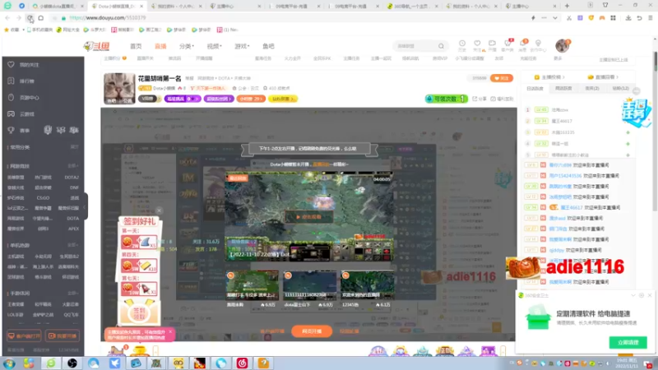Collapse the 360 popup dropdown arrow

click(x=633, y=295)
